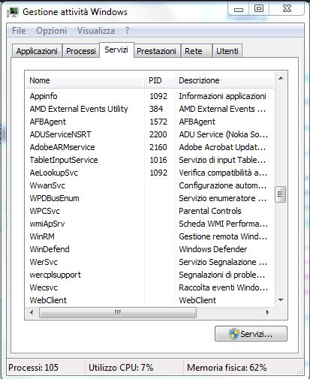Click PID value 2160
This screenshot has width=310, height=379.
[x=158, y=147]
